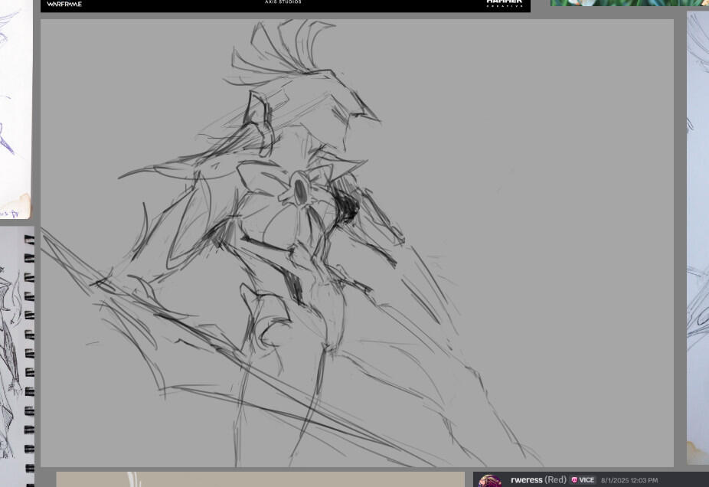709x487 pixels.
Task: Click the timestamp "8/1/2025 12:03 PM"
Action: click(629, 481)
